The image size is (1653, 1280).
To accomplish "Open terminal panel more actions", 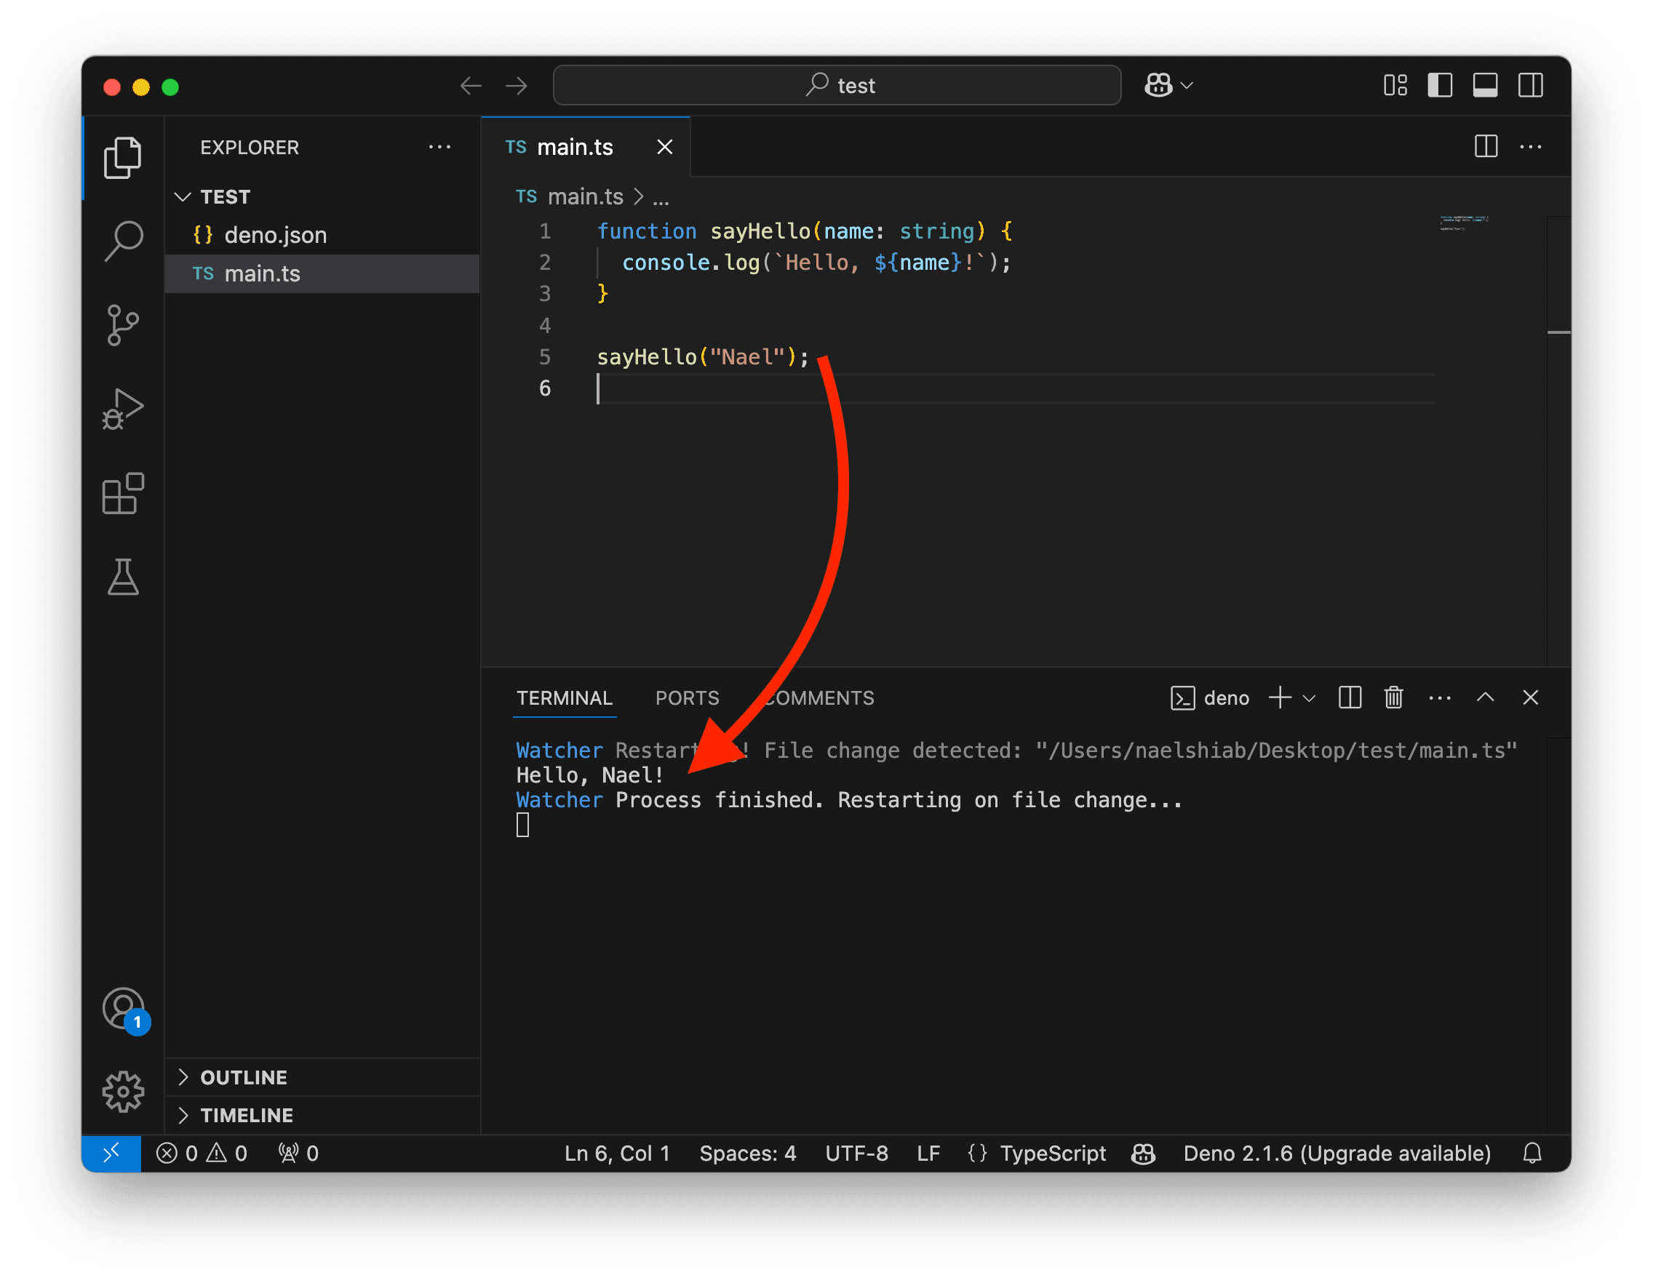I will (1440, 697).
